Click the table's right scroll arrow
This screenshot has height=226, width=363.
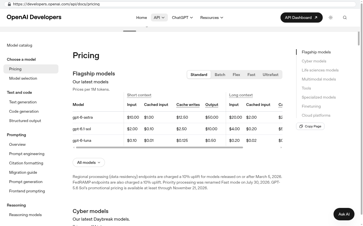pyautogui.click(x=281, y=147)
